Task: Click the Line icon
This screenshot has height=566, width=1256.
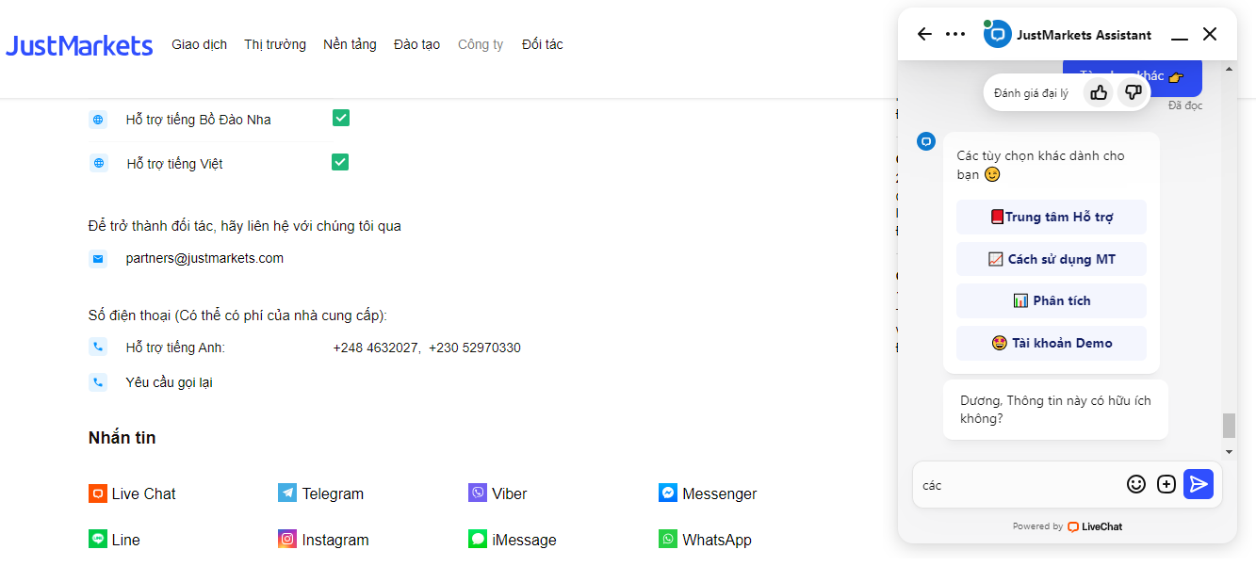Action: click(x=97, y=539)
